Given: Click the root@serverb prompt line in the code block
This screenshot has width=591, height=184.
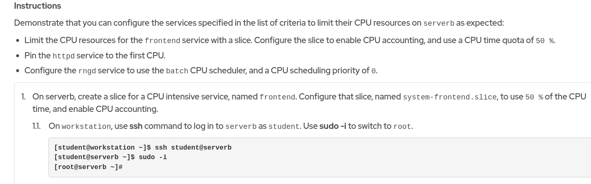Looking at the screenshot, I should (x=88, y=167).
